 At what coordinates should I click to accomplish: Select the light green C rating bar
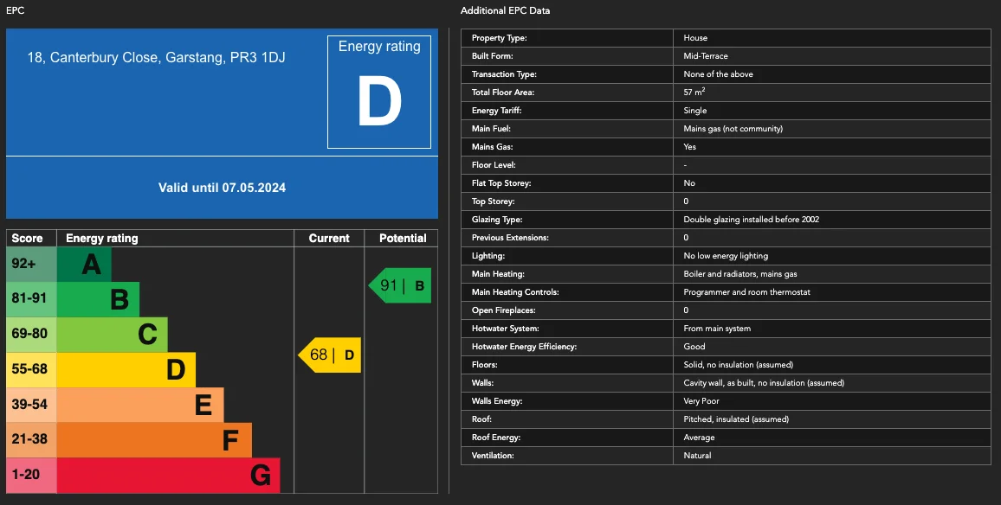[113, 335]
